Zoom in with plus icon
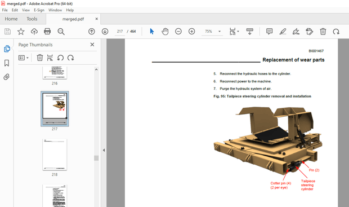349x207 pixels. pyautogui.click(x=191, y=32)
